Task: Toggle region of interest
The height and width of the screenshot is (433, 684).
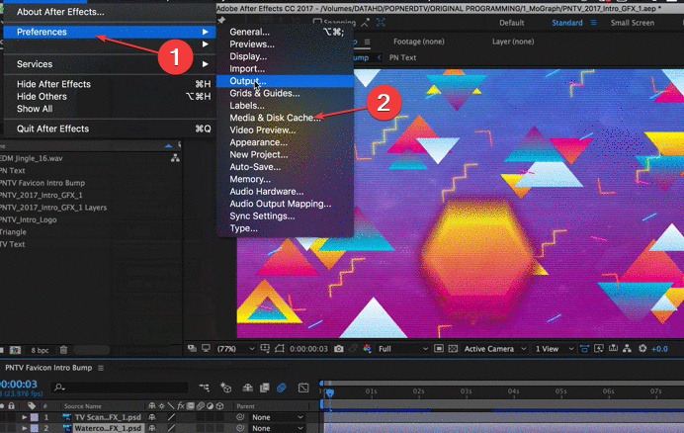Action: 439,348
